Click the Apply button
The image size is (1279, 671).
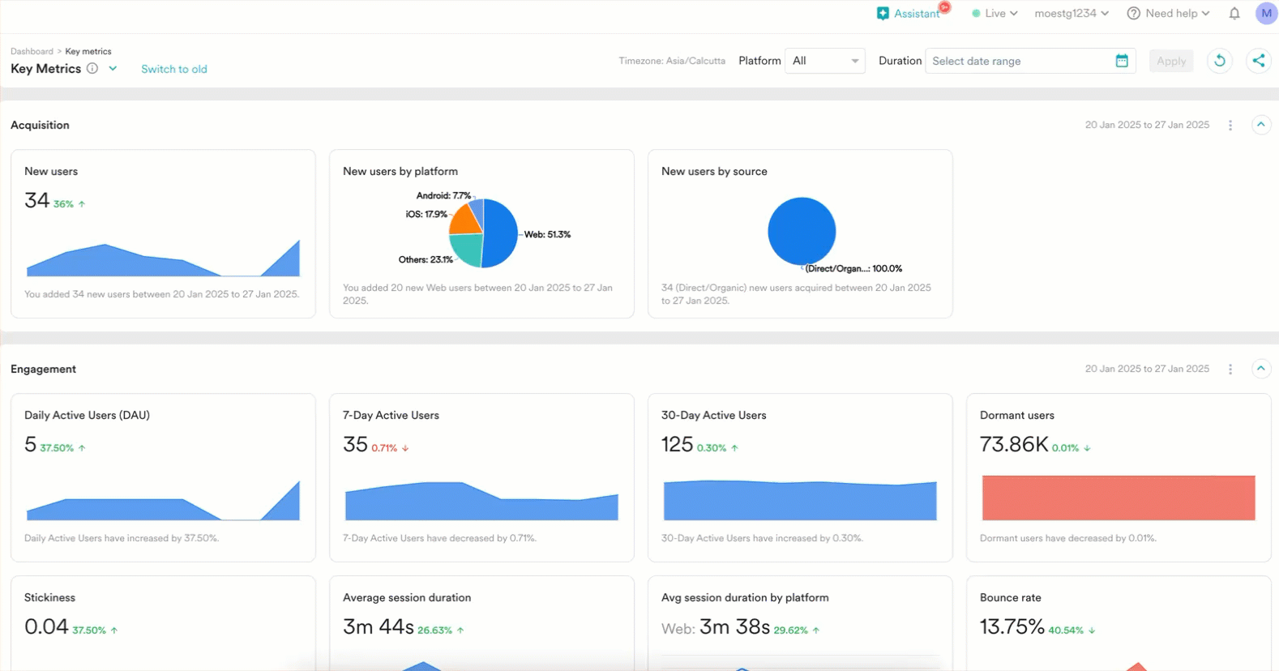tap(1171, 61)
